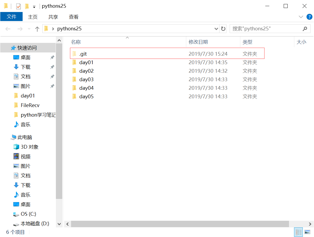Click the date 2019/7/30 15:24
The width and height of the screenshot is (314, 237).
coord(208,54)
